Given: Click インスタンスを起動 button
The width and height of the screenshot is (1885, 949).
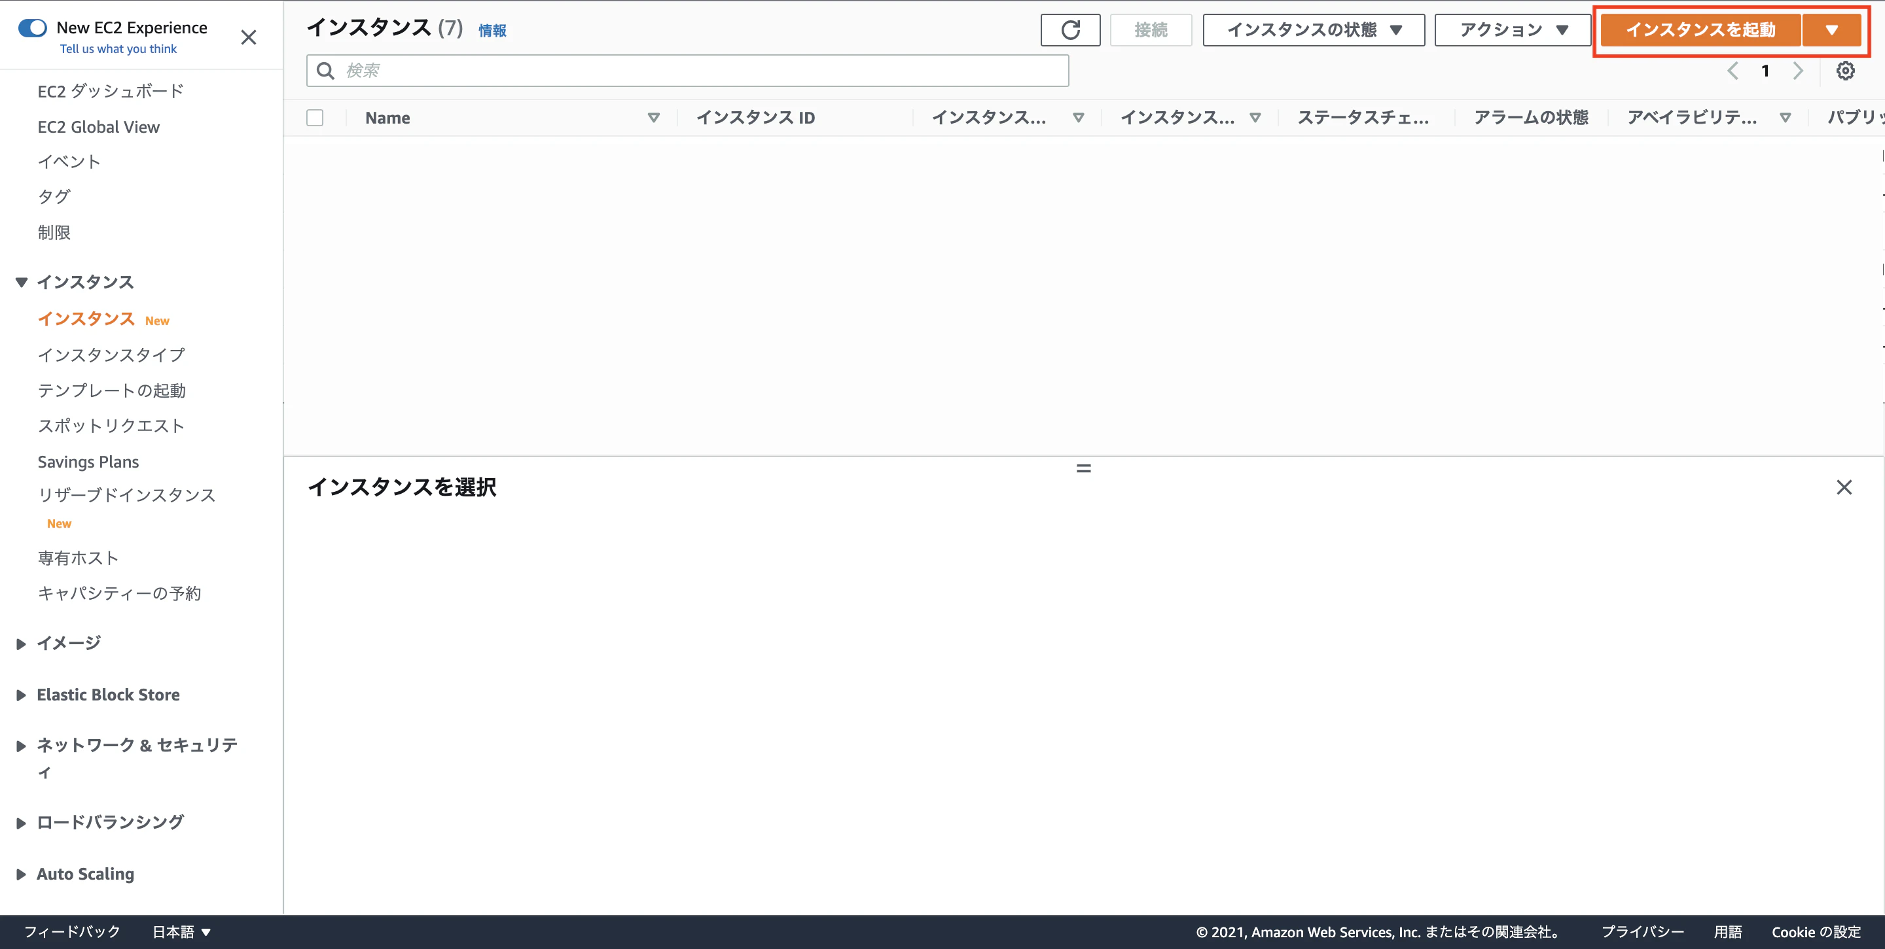Looking at the screenshot, I should [x=1700, y=30].
